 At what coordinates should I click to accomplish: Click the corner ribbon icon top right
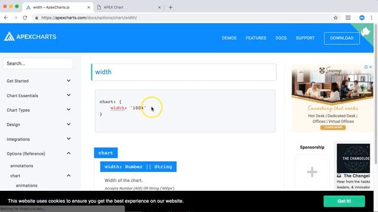click(366, 31)
